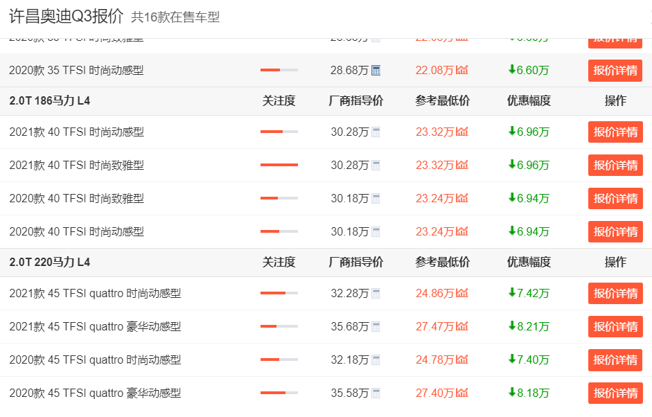This screenshot has height=417, width=652.
Task: Click lowest price 24.86万
Action: pos(434,294)
